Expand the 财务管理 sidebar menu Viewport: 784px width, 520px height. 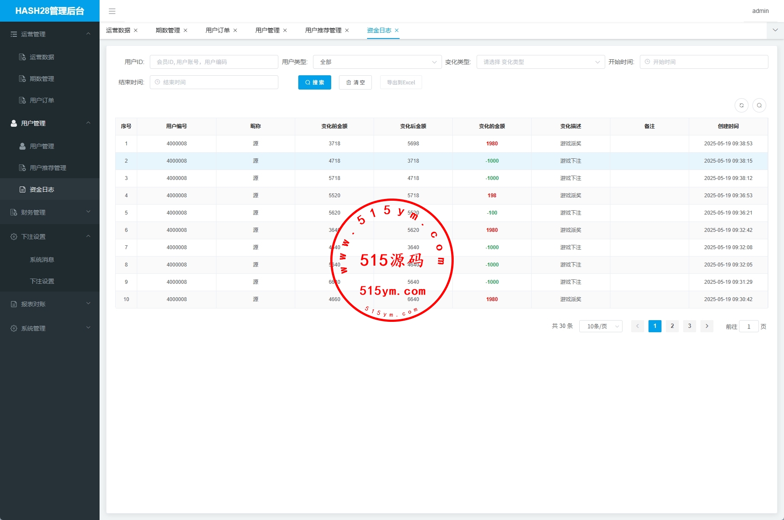pyautogui.click(x=49, y=212)
